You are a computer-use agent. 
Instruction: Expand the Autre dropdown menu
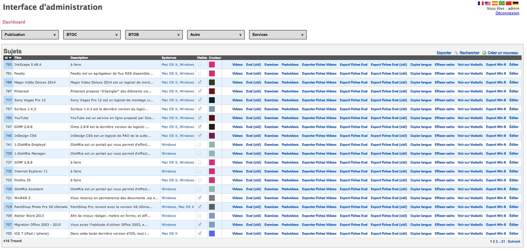tap(216, 35)
